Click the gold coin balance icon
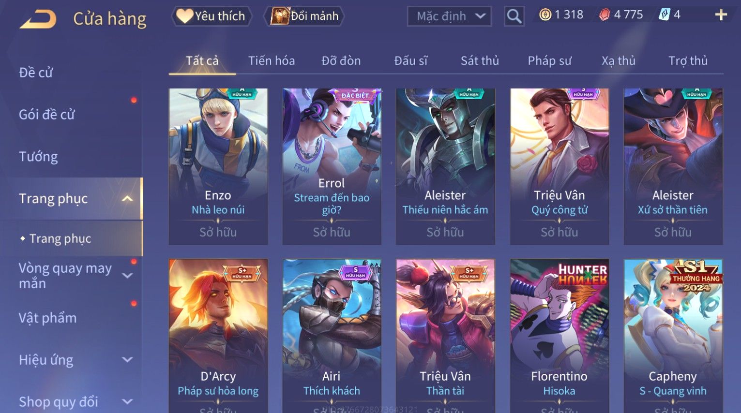741x413 pixels. [545, 15]
